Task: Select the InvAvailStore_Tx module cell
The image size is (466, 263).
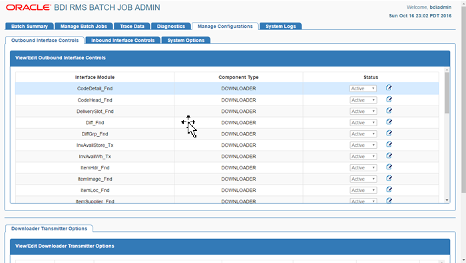Action: [x=95, y=145]
